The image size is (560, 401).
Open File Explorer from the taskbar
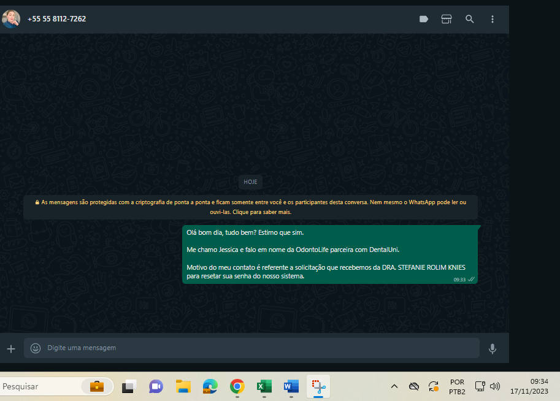click(183, 386)
